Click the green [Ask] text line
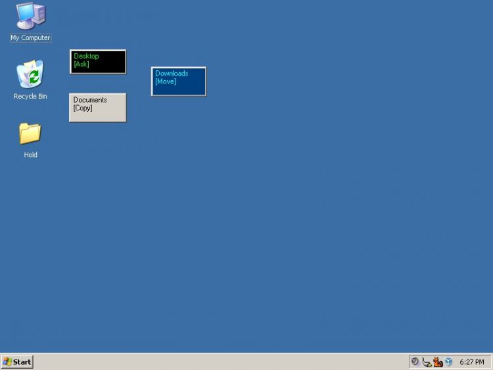The width and height of the screenshot is (493, 370). pos(82,64)
